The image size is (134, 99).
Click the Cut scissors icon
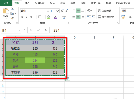[x=12, y=9]
